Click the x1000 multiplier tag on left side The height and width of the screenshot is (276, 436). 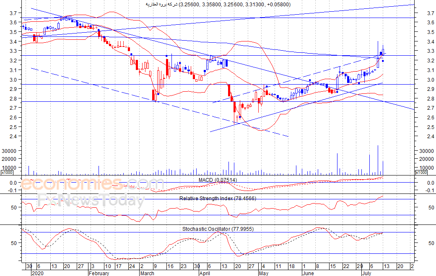7,173
